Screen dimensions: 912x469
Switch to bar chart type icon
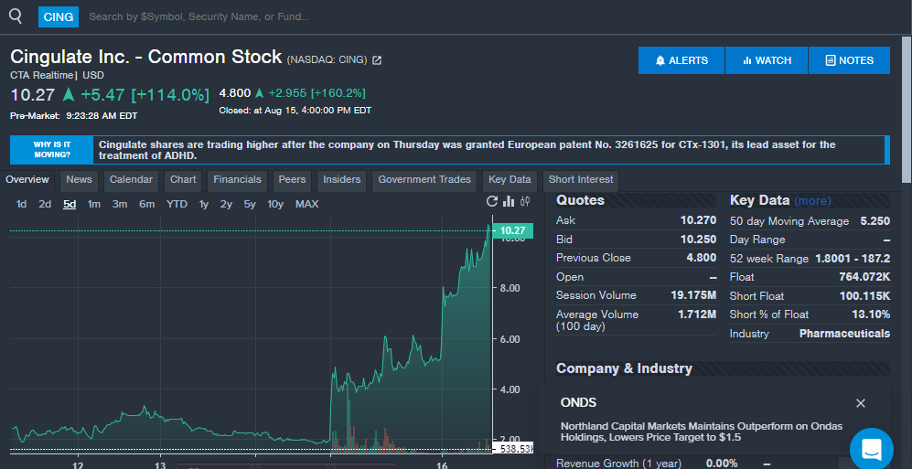[x=509, y=201]
